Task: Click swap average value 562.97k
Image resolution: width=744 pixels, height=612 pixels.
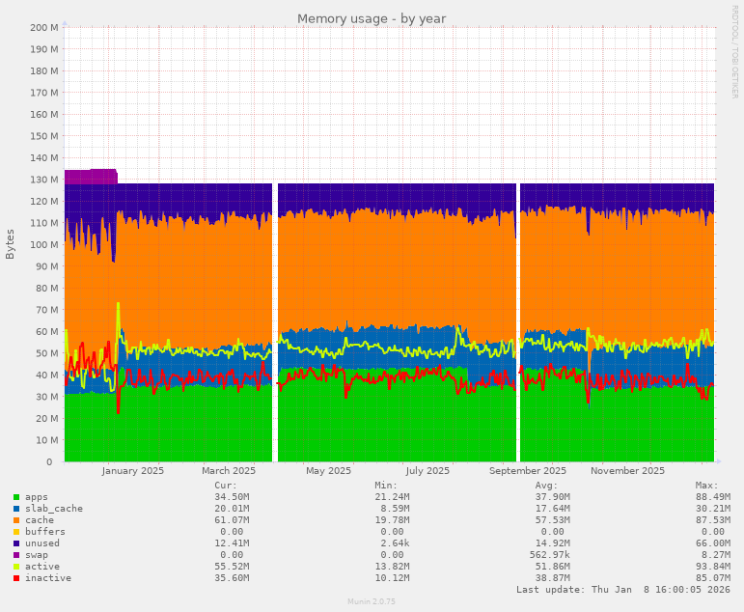Action: 549,555
